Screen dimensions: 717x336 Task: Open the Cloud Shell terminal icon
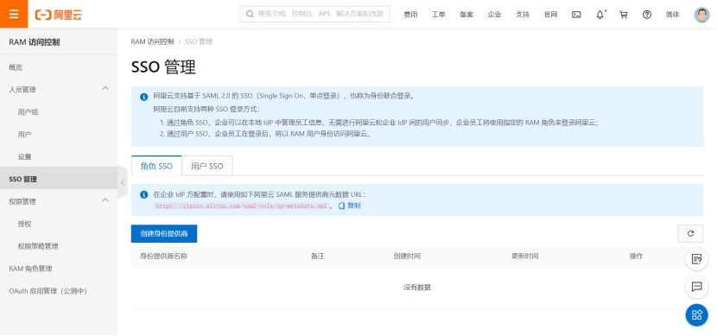[576, 15]
